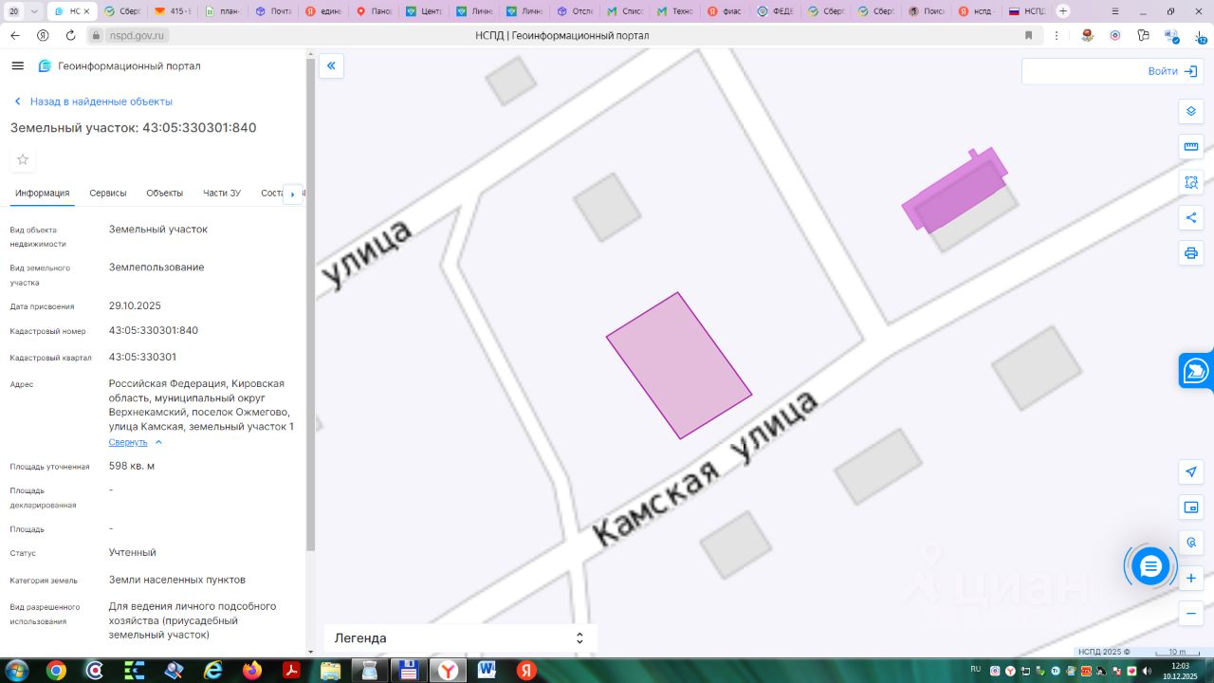Click the Геоинформационный портал logo icon

[x=45, y=65]
